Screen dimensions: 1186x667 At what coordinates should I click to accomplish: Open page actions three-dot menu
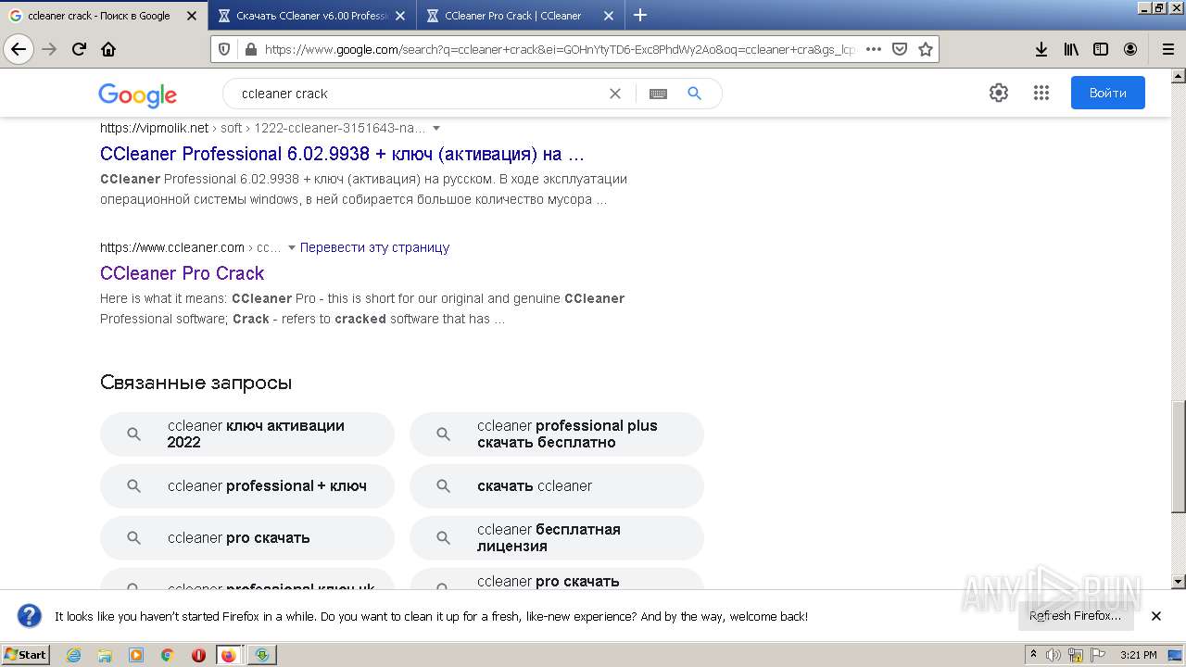click(x=873, y=49)
